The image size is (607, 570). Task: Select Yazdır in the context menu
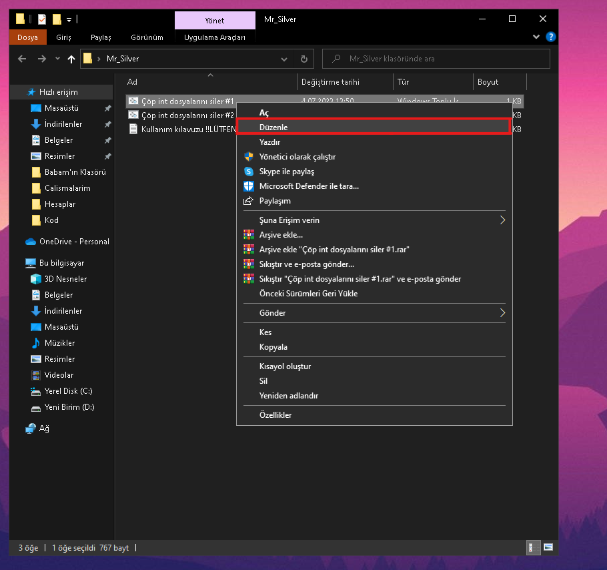pos(374,142)
